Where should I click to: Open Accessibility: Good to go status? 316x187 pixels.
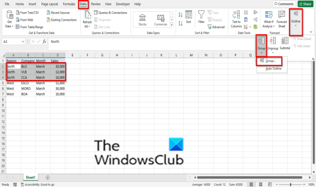37,184
